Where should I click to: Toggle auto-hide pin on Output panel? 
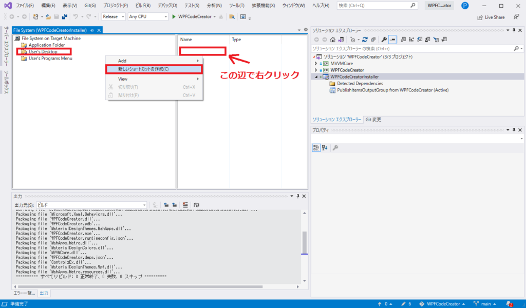(298, 196)
